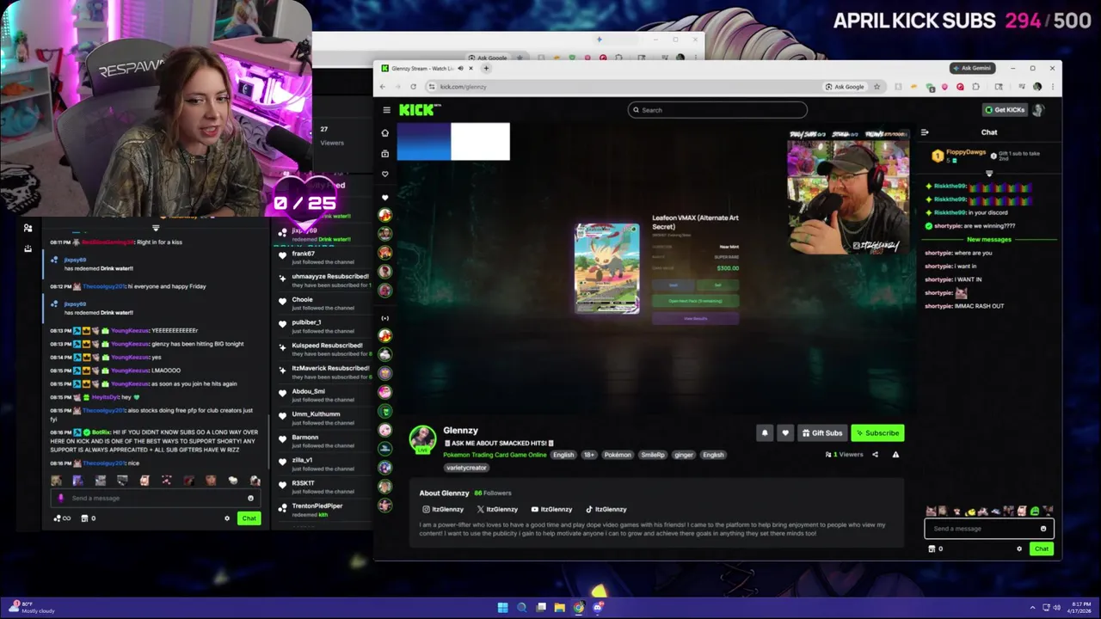
Task: Send message with browser Chat button
Action: [1041, 549]
